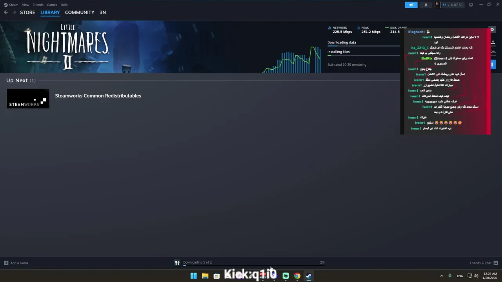Go back with the left arrow

6,13
